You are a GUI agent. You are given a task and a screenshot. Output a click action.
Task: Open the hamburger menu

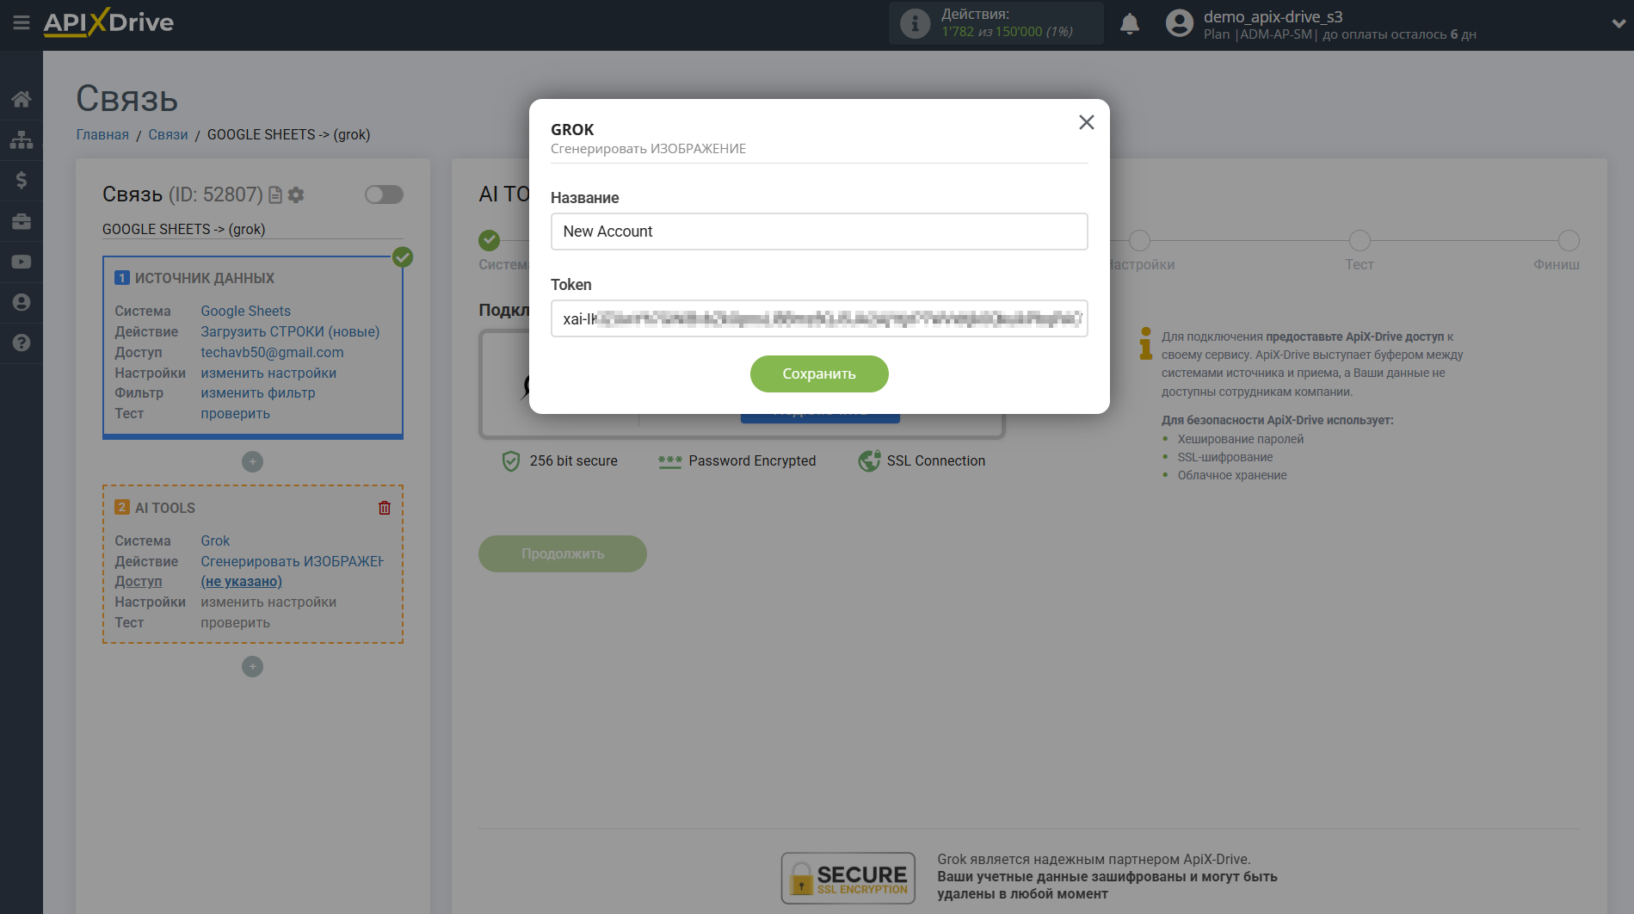point(21,23)
